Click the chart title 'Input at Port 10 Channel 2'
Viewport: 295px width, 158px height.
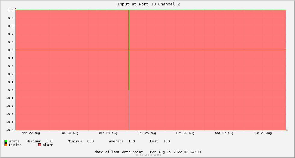click(x=149, y=4)
